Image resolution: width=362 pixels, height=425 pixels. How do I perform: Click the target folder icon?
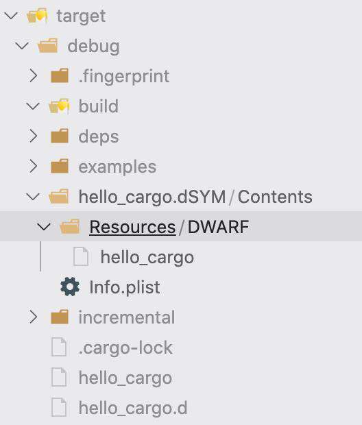pyautogui.click(x=37, y=16)
